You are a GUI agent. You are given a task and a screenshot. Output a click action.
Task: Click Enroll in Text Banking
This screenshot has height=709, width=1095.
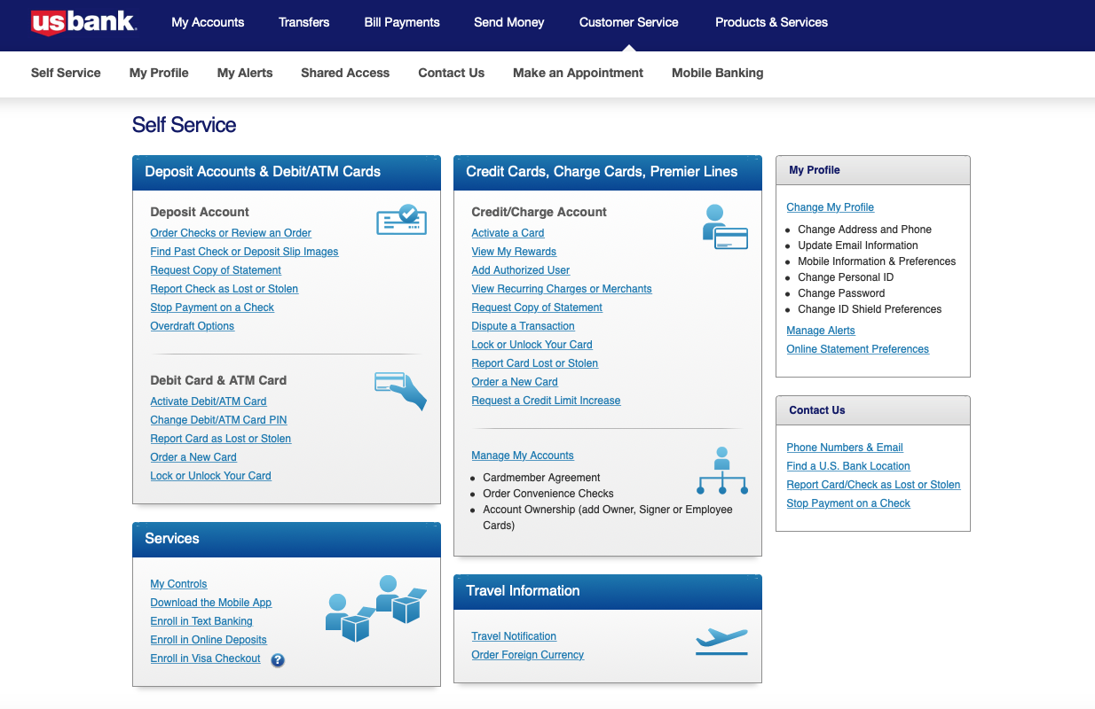[201, 621]
